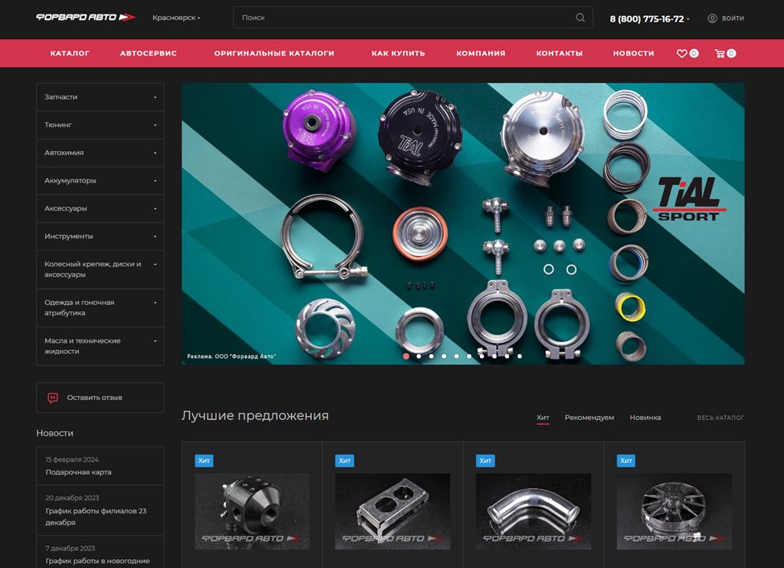This screenshot has height=568, width=784.
Task: Click the search magnifier icon
Action: (x=580, y=18)
